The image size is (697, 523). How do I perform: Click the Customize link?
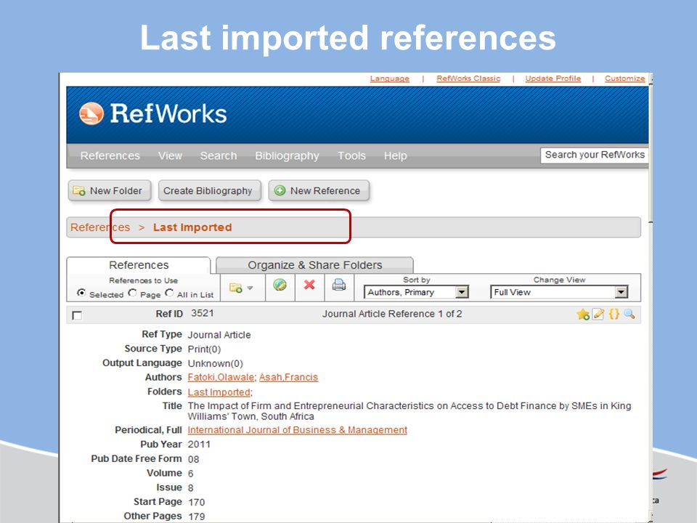pos(624,78)
